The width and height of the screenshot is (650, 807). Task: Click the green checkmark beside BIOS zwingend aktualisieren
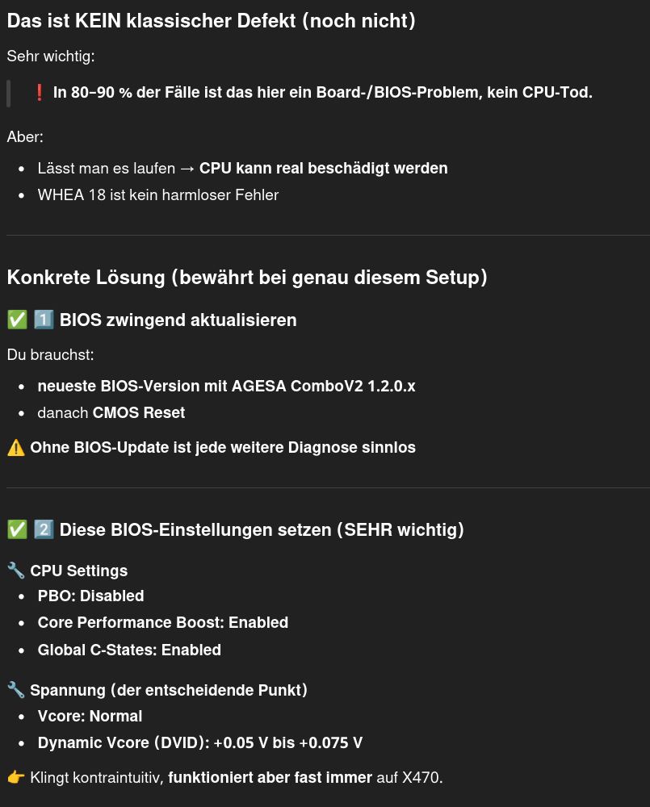click(x=17, y=320)
